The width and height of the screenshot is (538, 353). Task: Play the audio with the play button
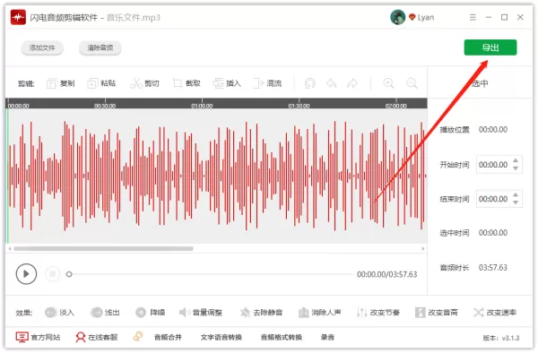point(26,274)
